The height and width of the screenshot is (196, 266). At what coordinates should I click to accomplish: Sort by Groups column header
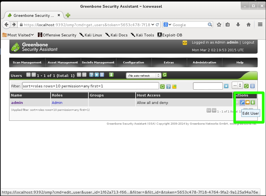[x=97, y=95]
